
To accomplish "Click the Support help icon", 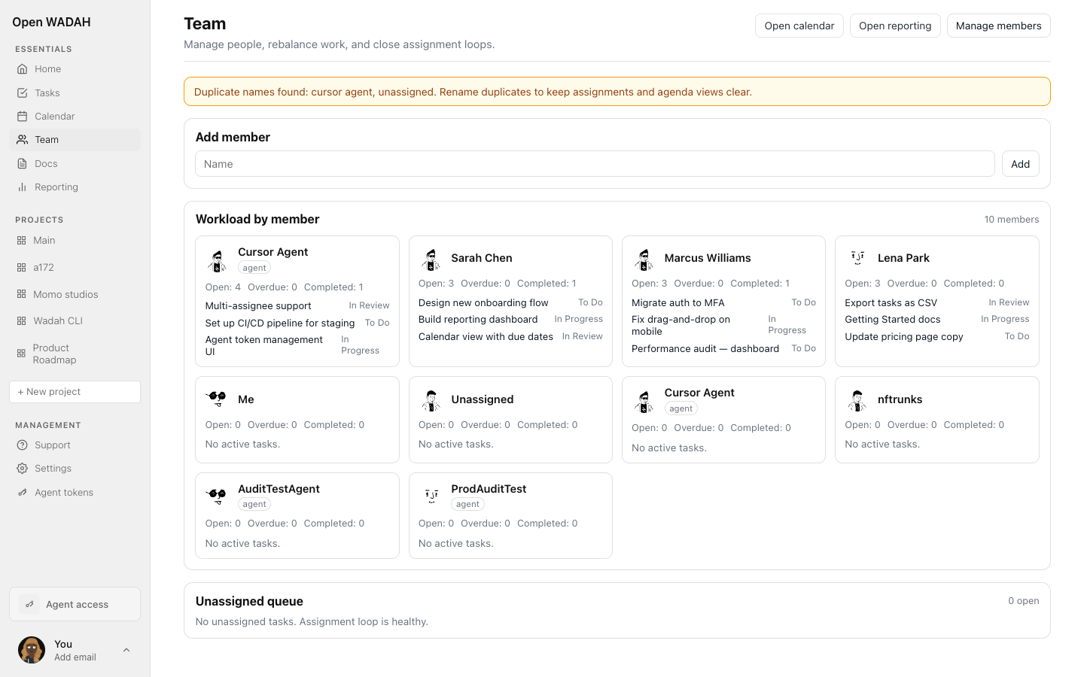I will tap(23, 445).
